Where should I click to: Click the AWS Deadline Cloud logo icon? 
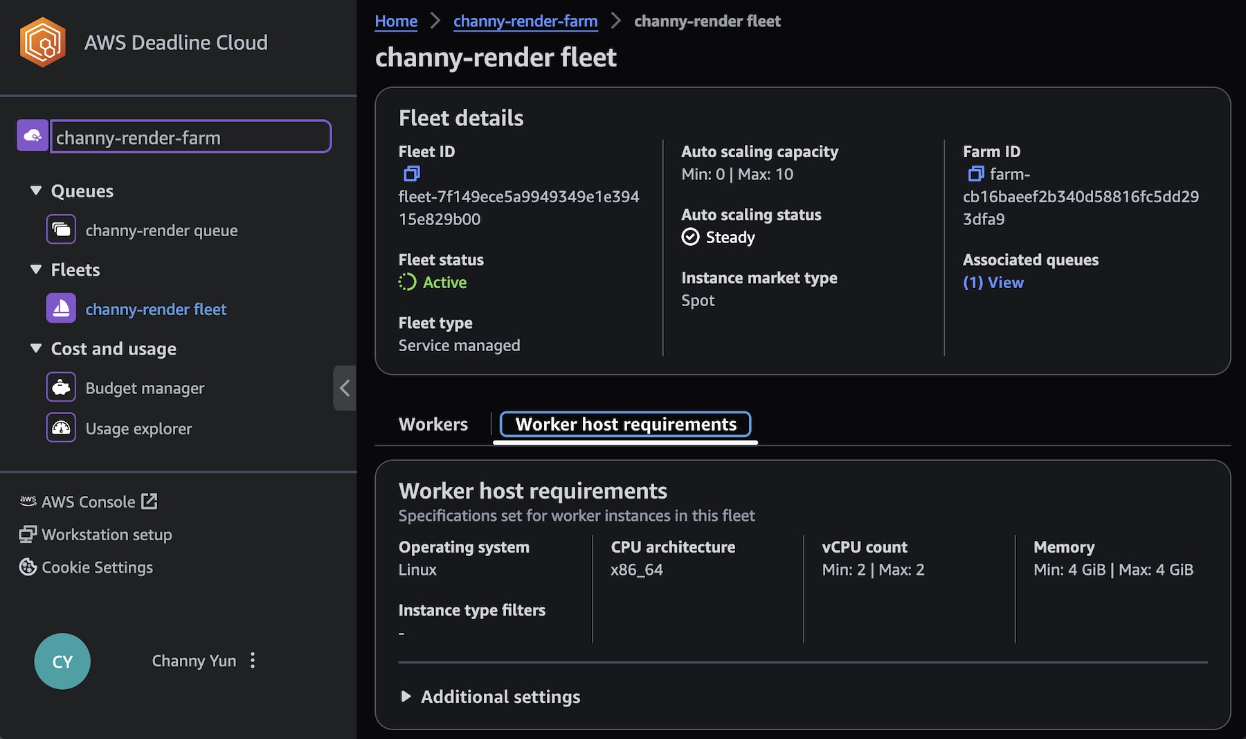[x=43, y=42]
